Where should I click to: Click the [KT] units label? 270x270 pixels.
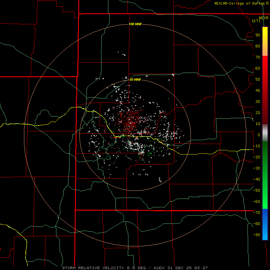(x=256, y=21)
